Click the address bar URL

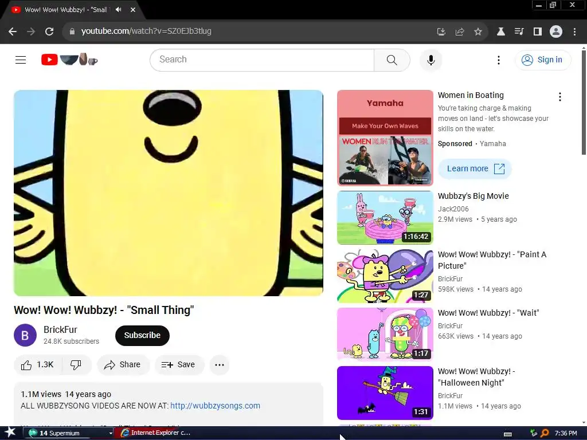click(146, 31)
